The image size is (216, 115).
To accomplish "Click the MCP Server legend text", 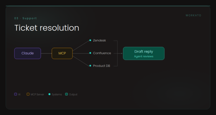I will click(x=37, y=95).
